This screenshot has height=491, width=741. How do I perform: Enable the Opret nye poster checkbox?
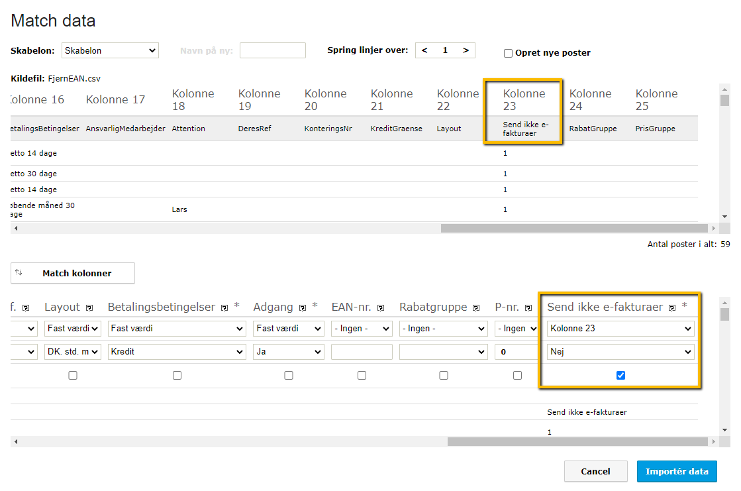point(509,53)
